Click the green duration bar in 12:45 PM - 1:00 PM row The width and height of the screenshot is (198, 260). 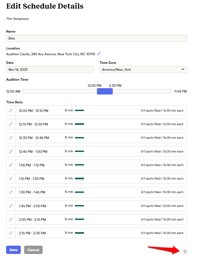[79, 151]
